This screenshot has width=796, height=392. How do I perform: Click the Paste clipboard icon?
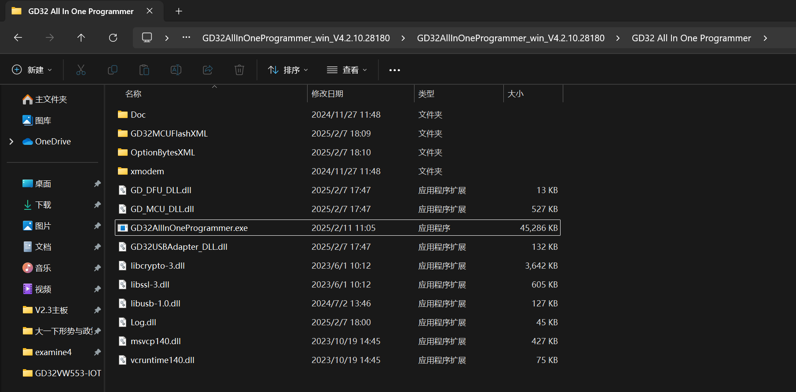(144, 70)
